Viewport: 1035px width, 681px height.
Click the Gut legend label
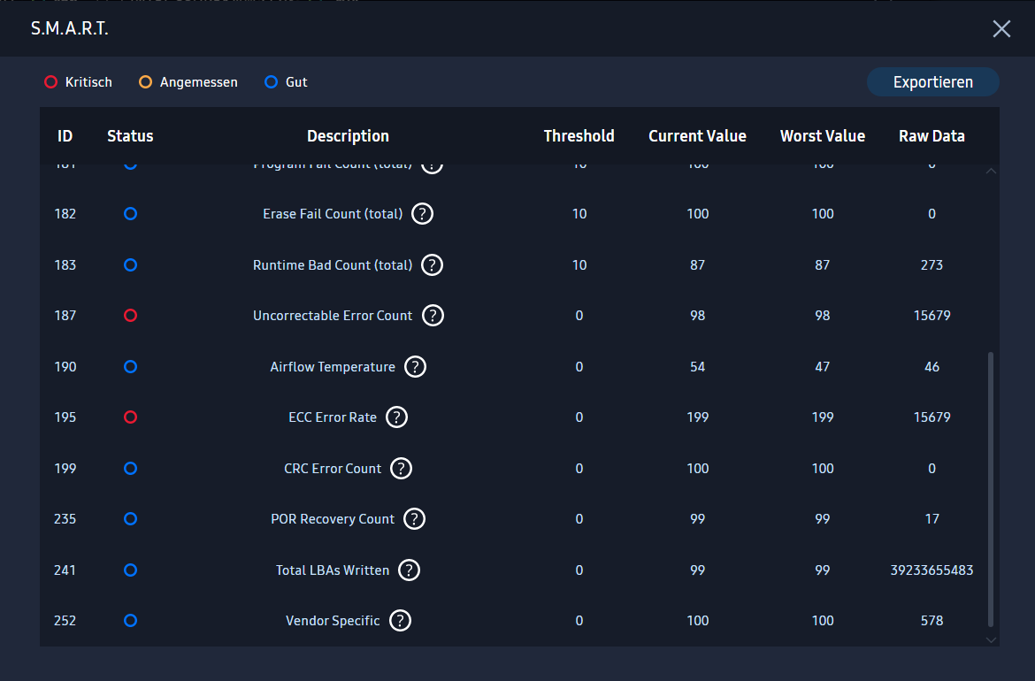tap(296, 82)
